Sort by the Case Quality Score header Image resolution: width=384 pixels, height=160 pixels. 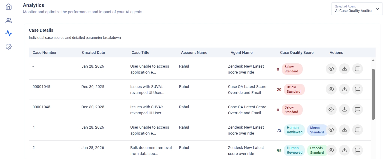(297, 53)
